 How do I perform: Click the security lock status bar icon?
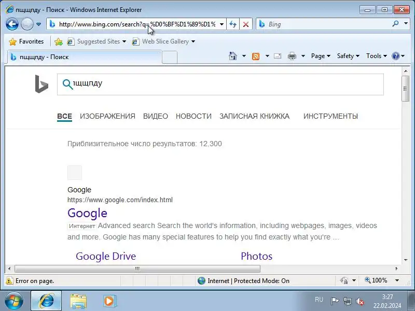(344, 280)
